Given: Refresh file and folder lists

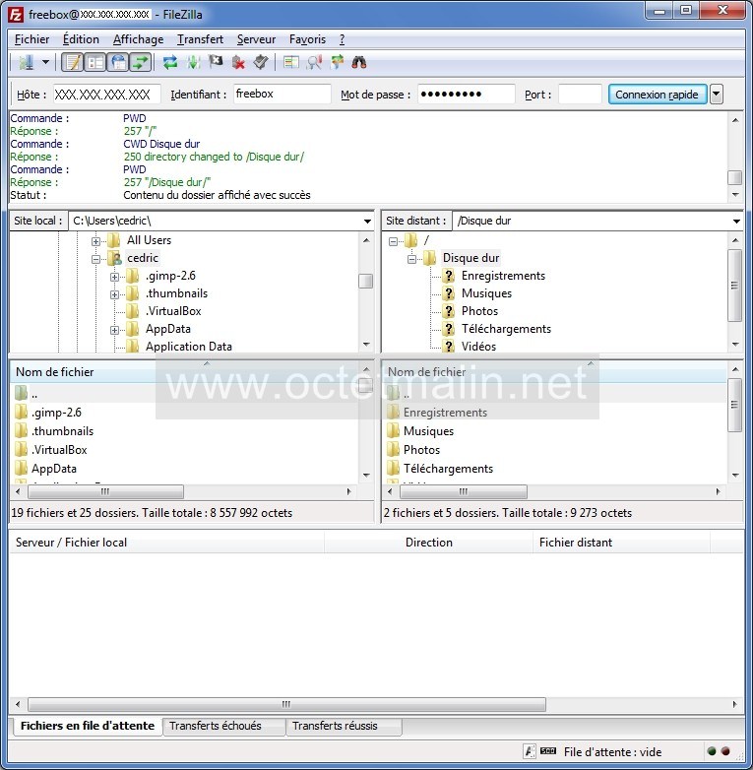Looking at the screenshot, I should coord(170,62).
